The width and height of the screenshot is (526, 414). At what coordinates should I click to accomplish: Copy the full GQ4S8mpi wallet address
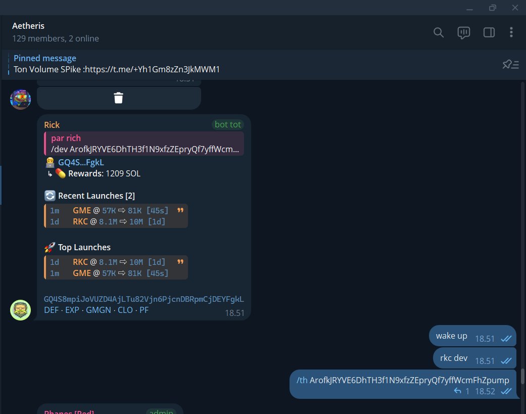[x=144, y=299]
